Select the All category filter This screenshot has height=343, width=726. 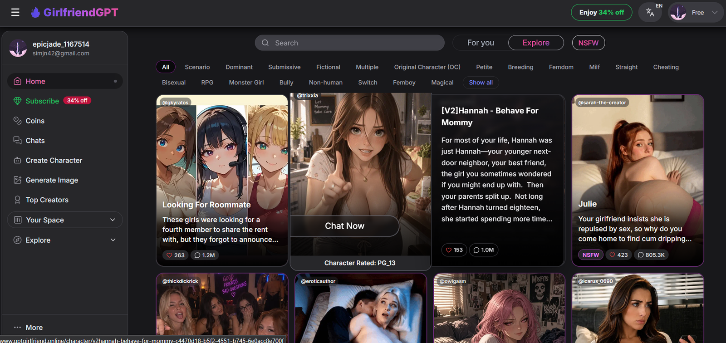coord(166,67)
